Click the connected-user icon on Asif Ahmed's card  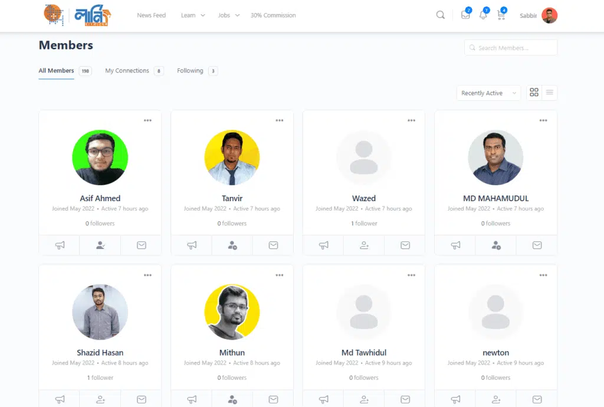pyautogui.click(x=100, y=245)
